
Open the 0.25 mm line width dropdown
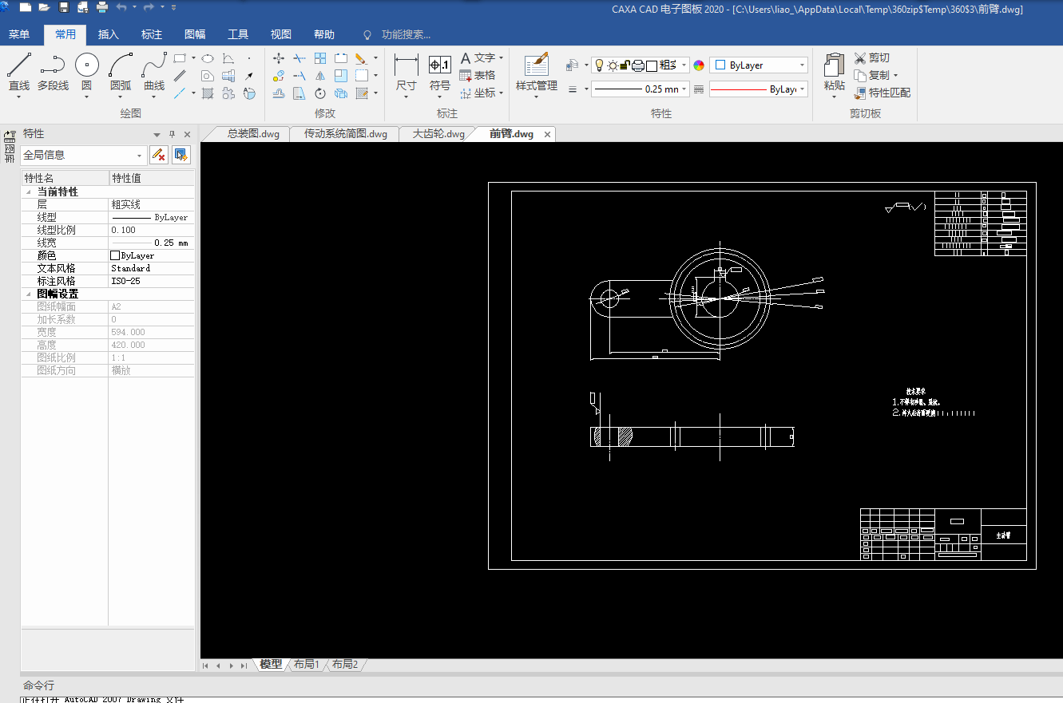click(685, 89)
